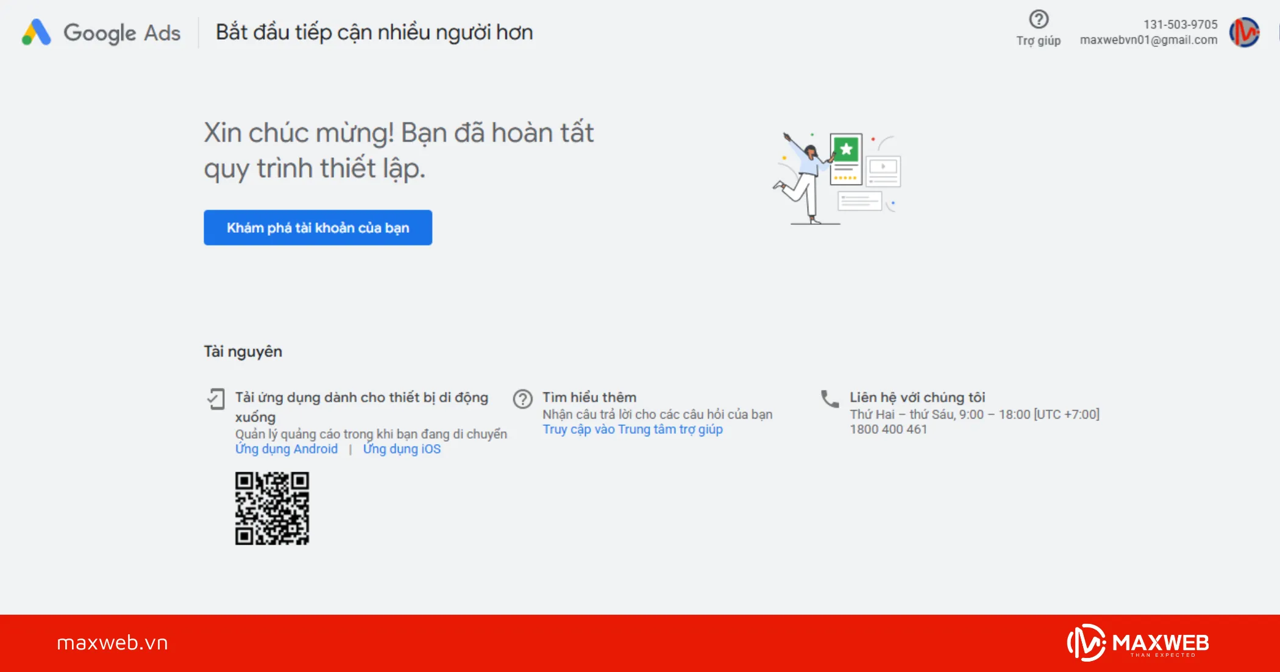Viewport: 1280px width, 672px height.
Task: Open the Trung tâm trợ giúp link
Action: [x=633, y=429]
